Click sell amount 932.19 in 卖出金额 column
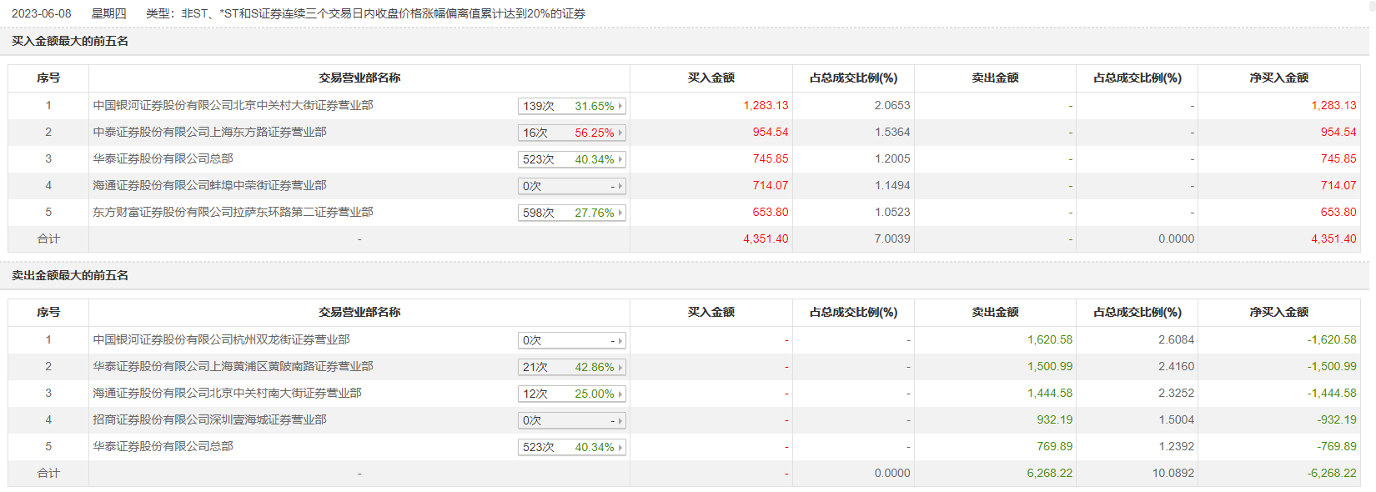The height and width of the screenshot is (492, 1376). coord(1055,419)
